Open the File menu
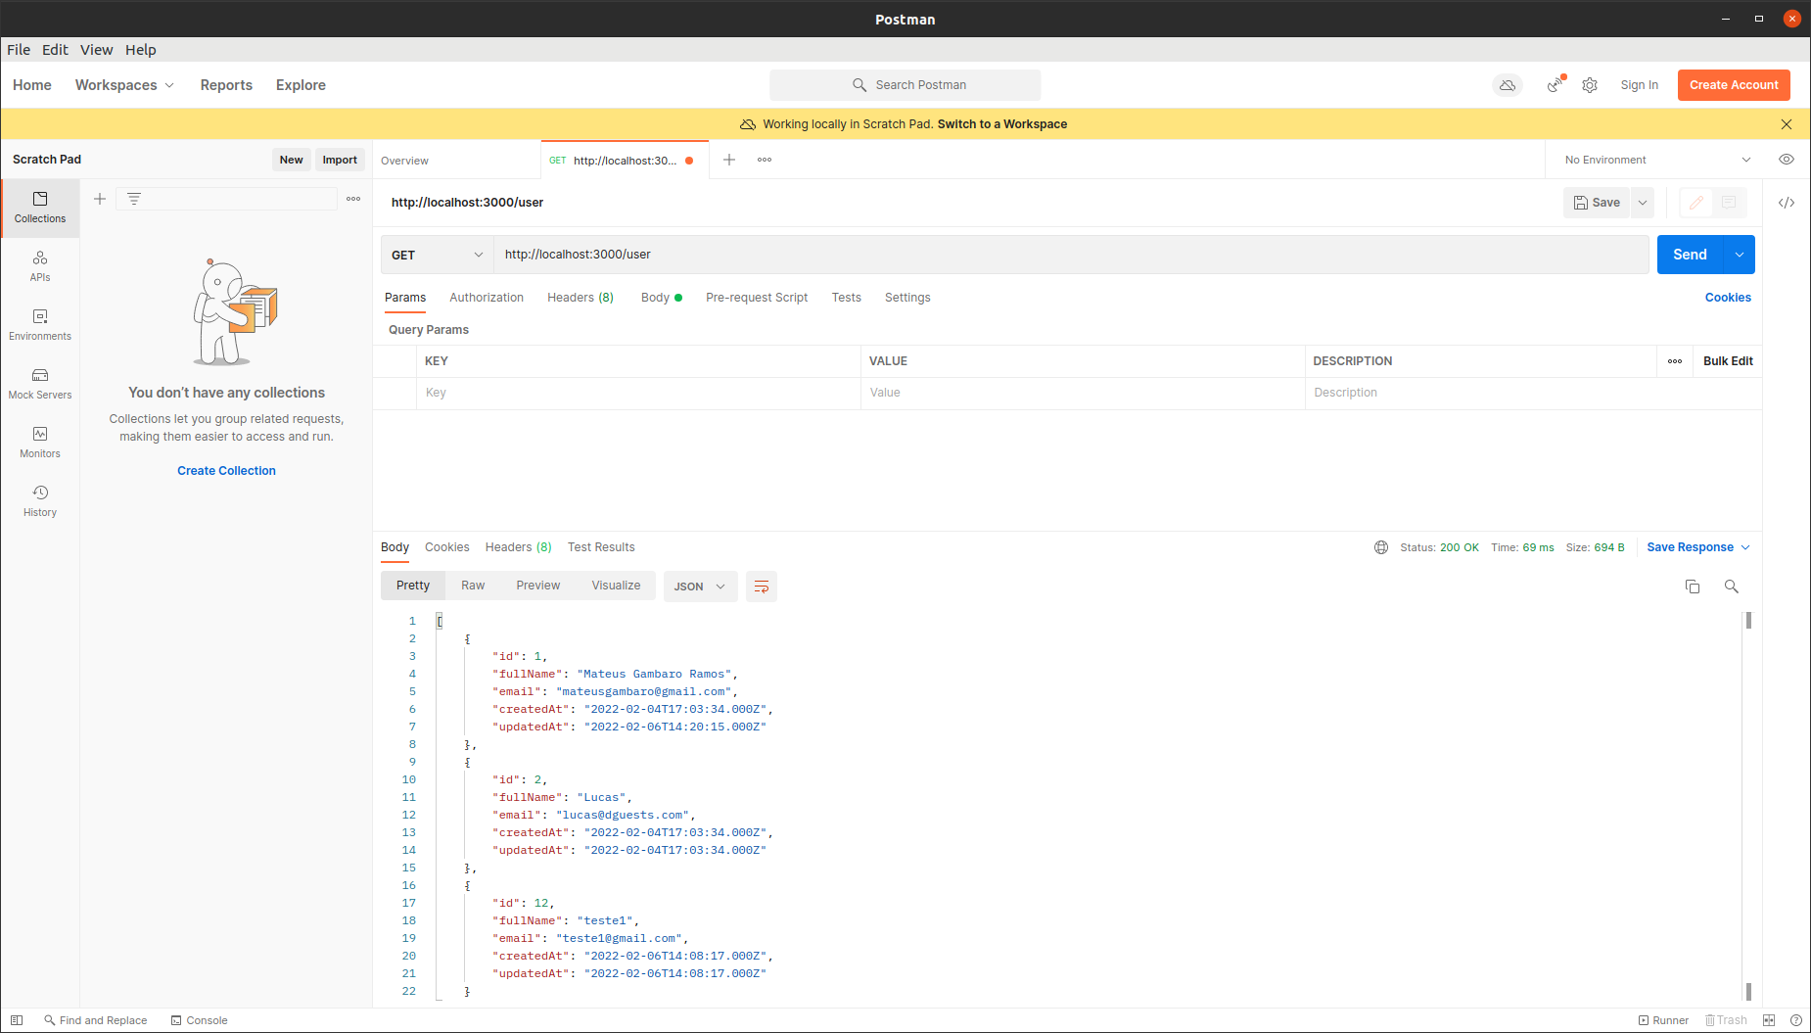This screenshot has width=1811, height=1033. pos(19,50)
